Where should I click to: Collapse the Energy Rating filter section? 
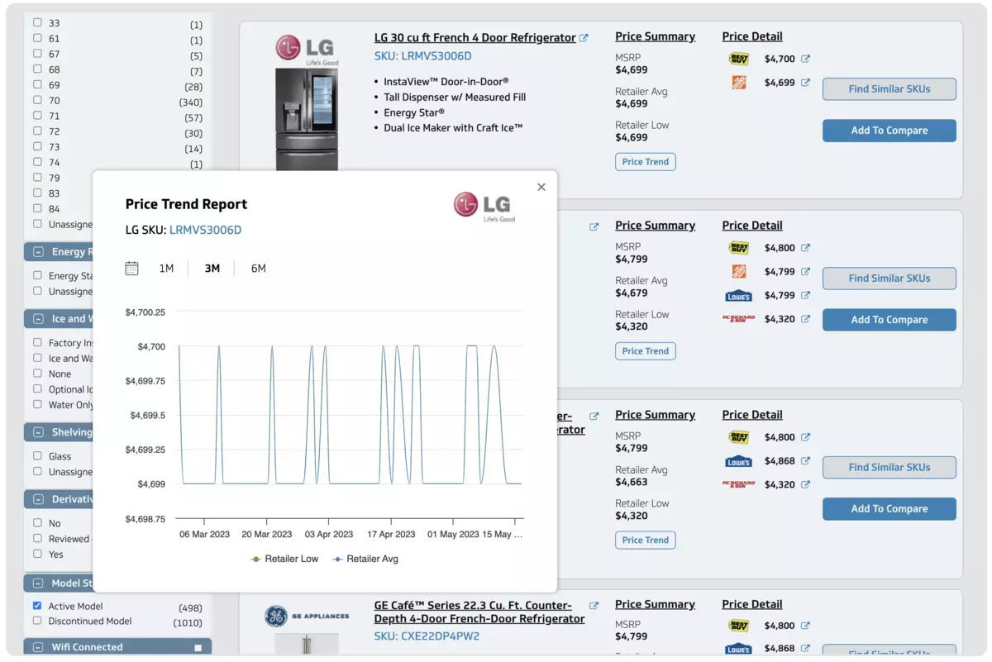click(x=38, y=252)
